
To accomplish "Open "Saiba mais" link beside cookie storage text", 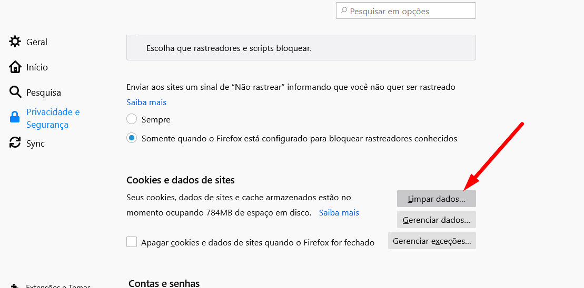I will 339,212.
